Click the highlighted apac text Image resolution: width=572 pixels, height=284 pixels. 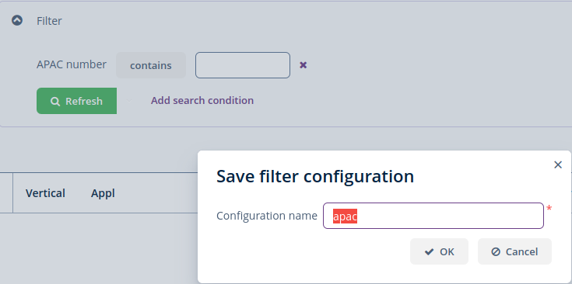[345, 216]
